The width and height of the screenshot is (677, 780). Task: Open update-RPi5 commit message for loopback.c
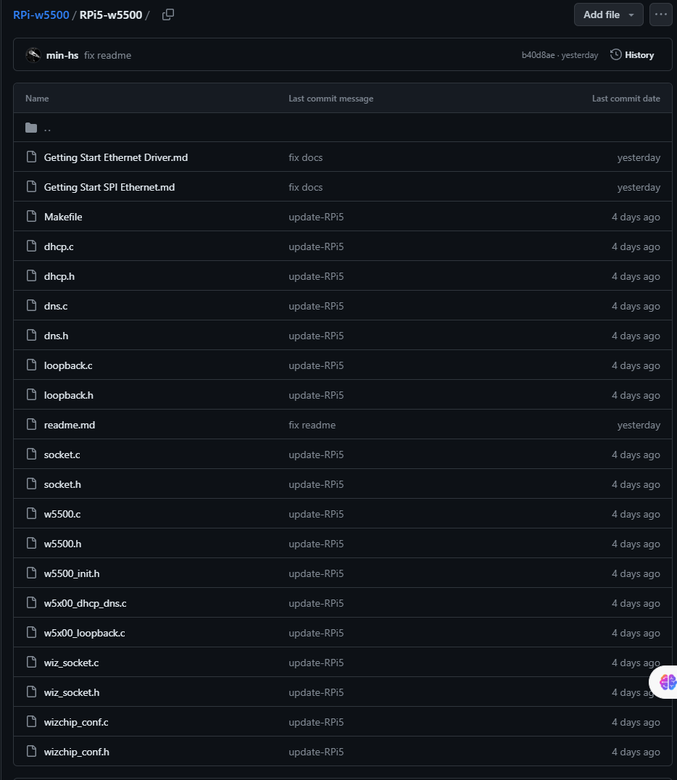click(316, 365)
